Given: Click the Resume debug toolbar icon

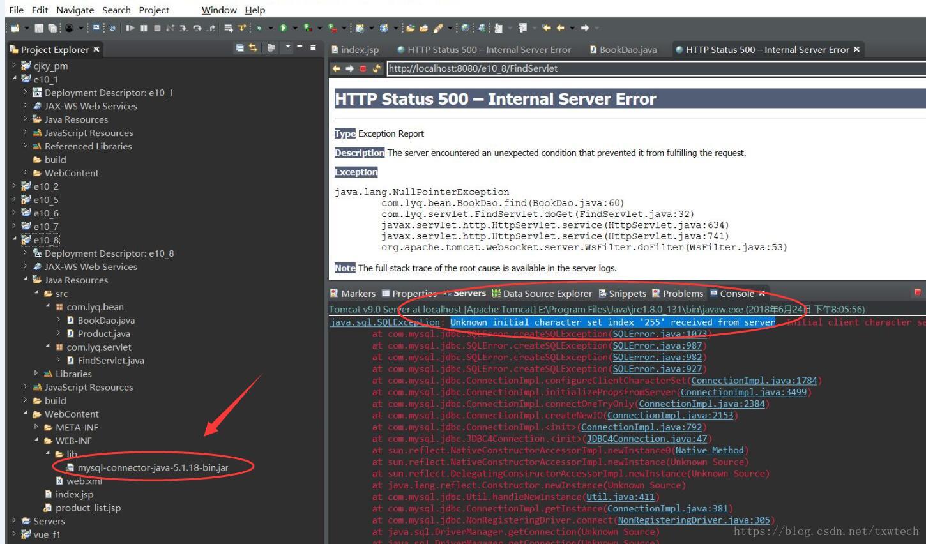Looking at the screenshot, I should pyautogui.click(x=130, y=27).
